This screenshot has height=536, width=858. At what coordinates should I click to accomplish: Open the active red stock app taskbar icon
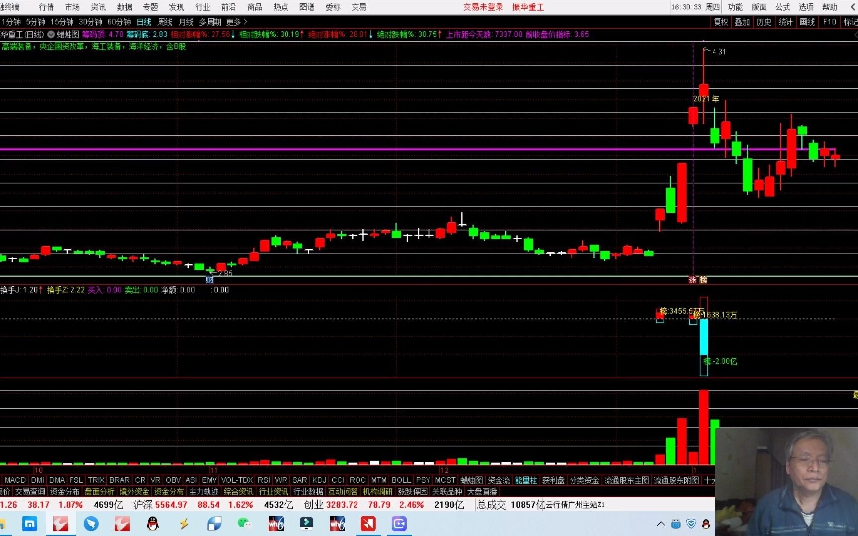coord(61,524)
